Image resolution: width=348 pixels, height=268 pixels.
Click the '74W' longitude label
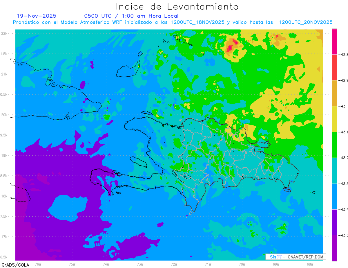pyautogui.click(x=106, y=264)
